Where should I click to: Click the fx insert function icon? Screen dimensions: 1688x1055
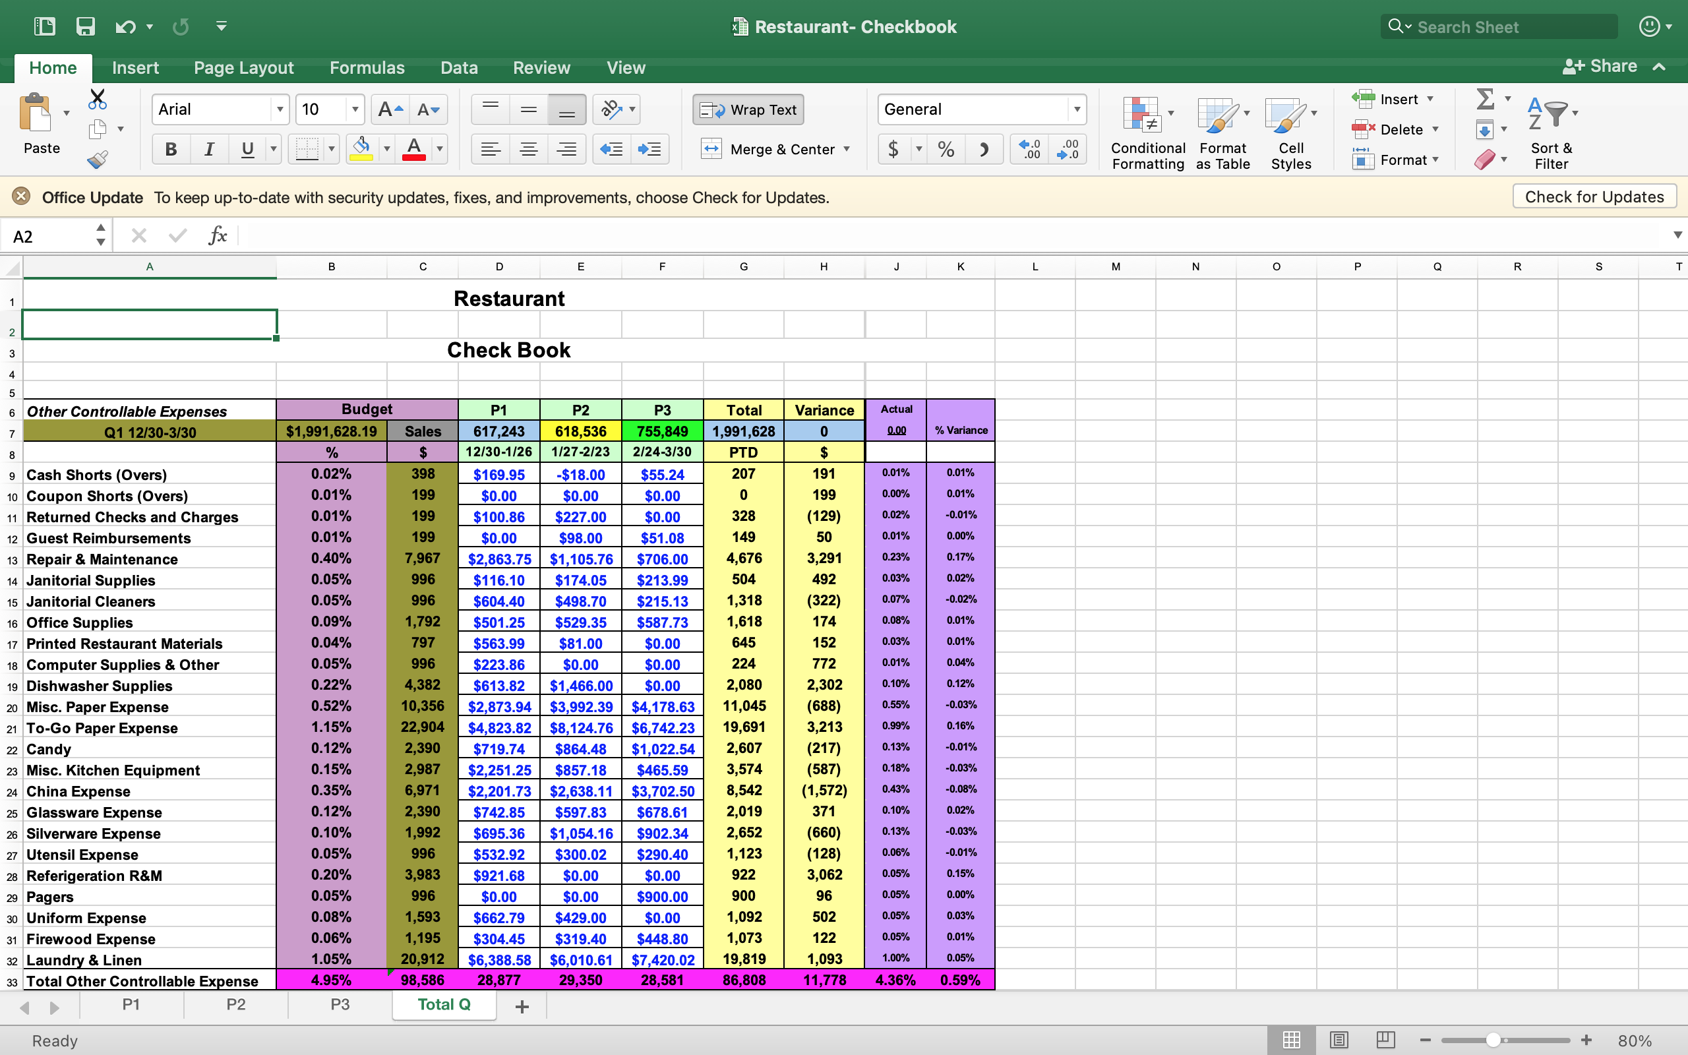click(x=218, y=236)
